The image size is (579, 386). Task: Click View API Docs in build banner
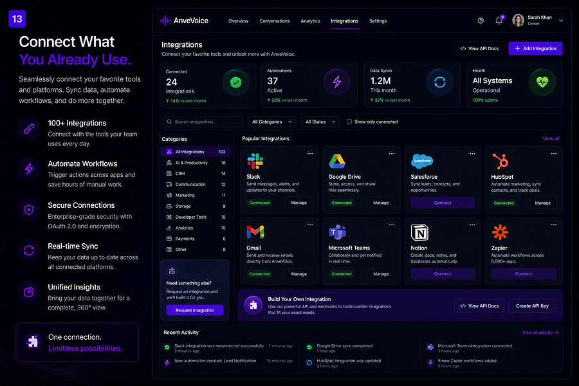[x=479, y=306]
